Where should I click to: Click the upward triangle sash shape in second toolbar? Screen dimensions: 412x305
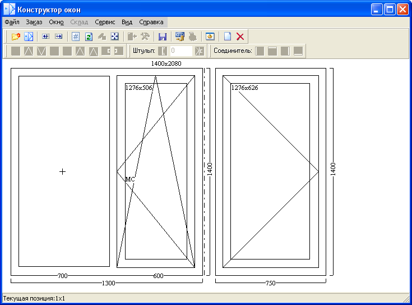click(x=29, y=51)
